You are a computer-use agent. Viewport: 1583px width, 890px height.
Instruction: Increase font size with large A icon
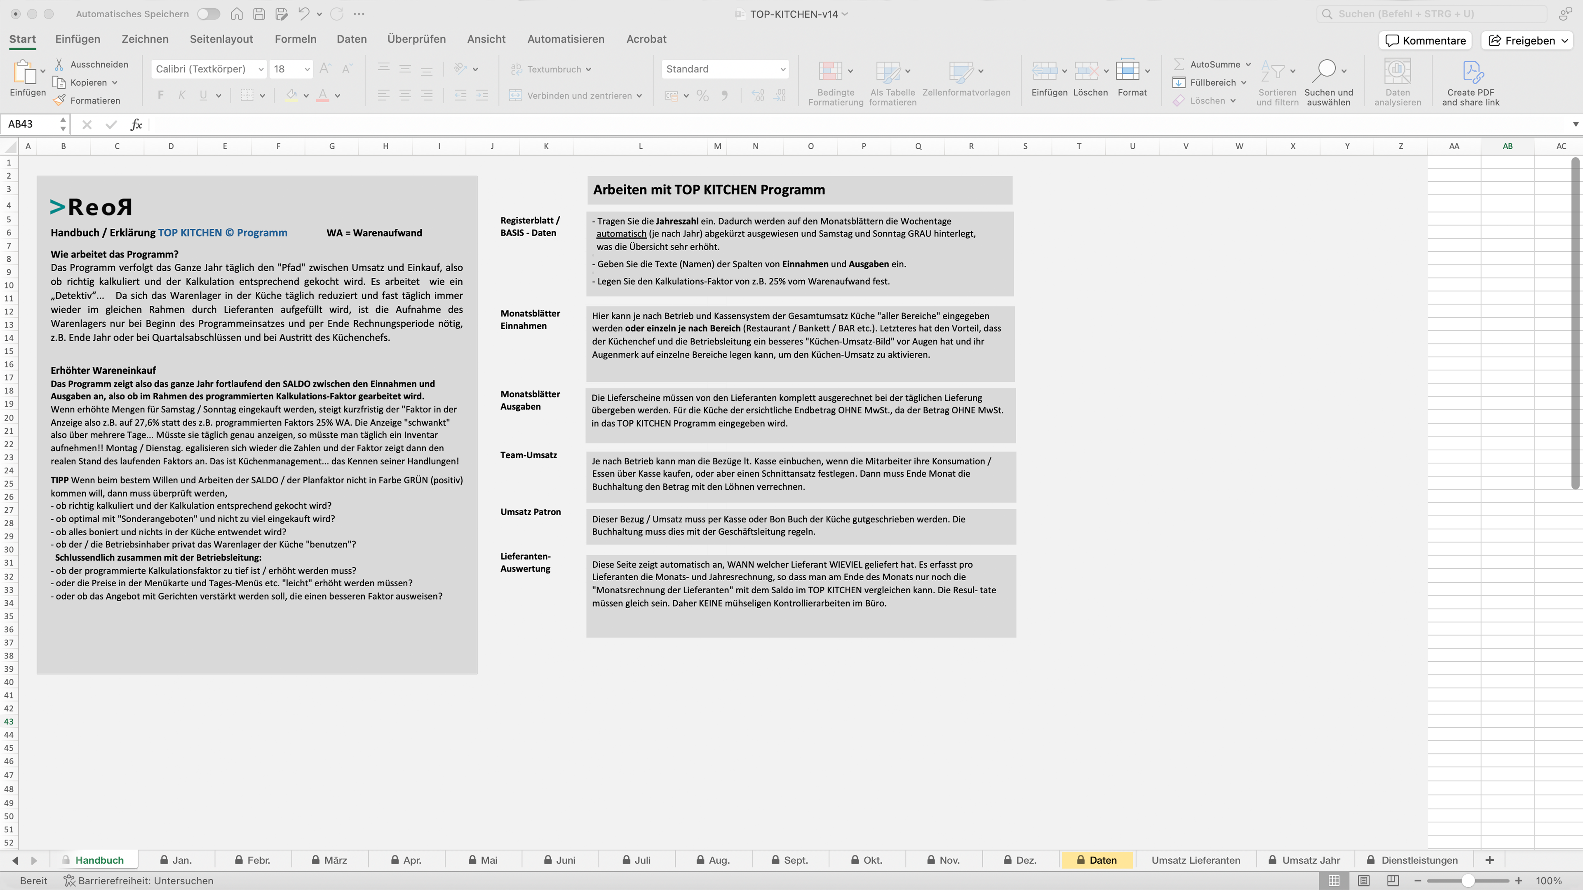(326, 69)
